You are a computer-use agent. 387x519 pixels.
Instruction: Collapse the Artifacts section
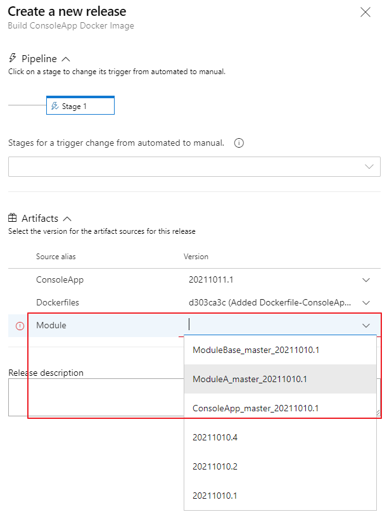(x=68, y=219)
